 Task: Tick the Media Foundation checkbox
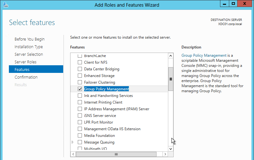[x=80, y=135]
